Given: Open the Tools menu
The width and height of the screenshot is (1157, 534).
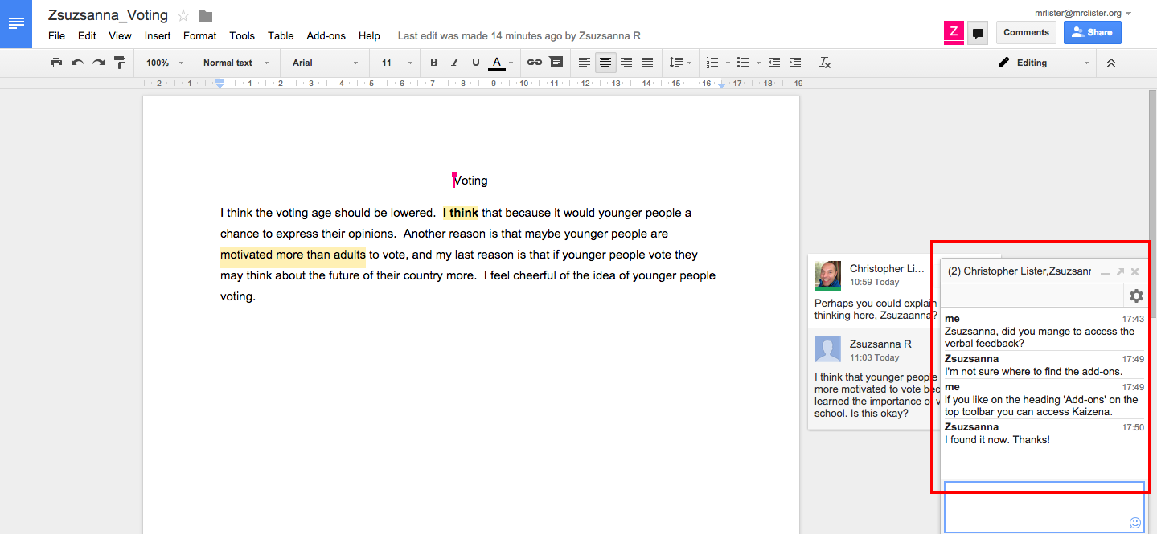Looking at the screenshot, I should 242,35.
